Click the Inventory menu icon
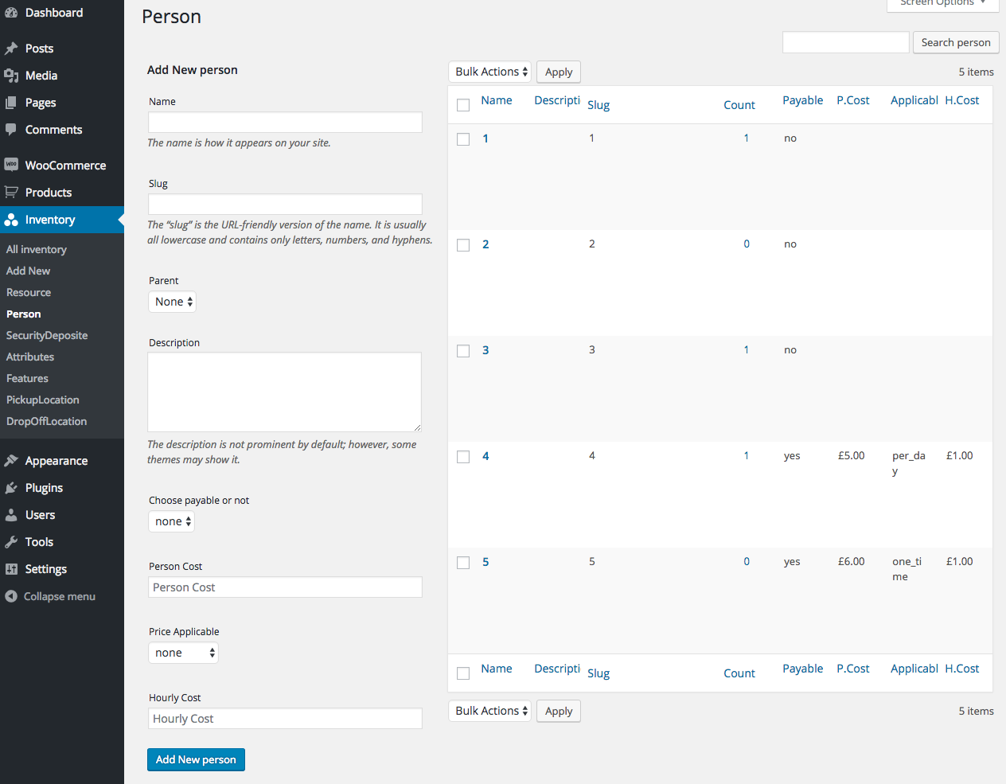Viewport: 1006px width, 784px height. pyautogui.click(x=11, y=220)
